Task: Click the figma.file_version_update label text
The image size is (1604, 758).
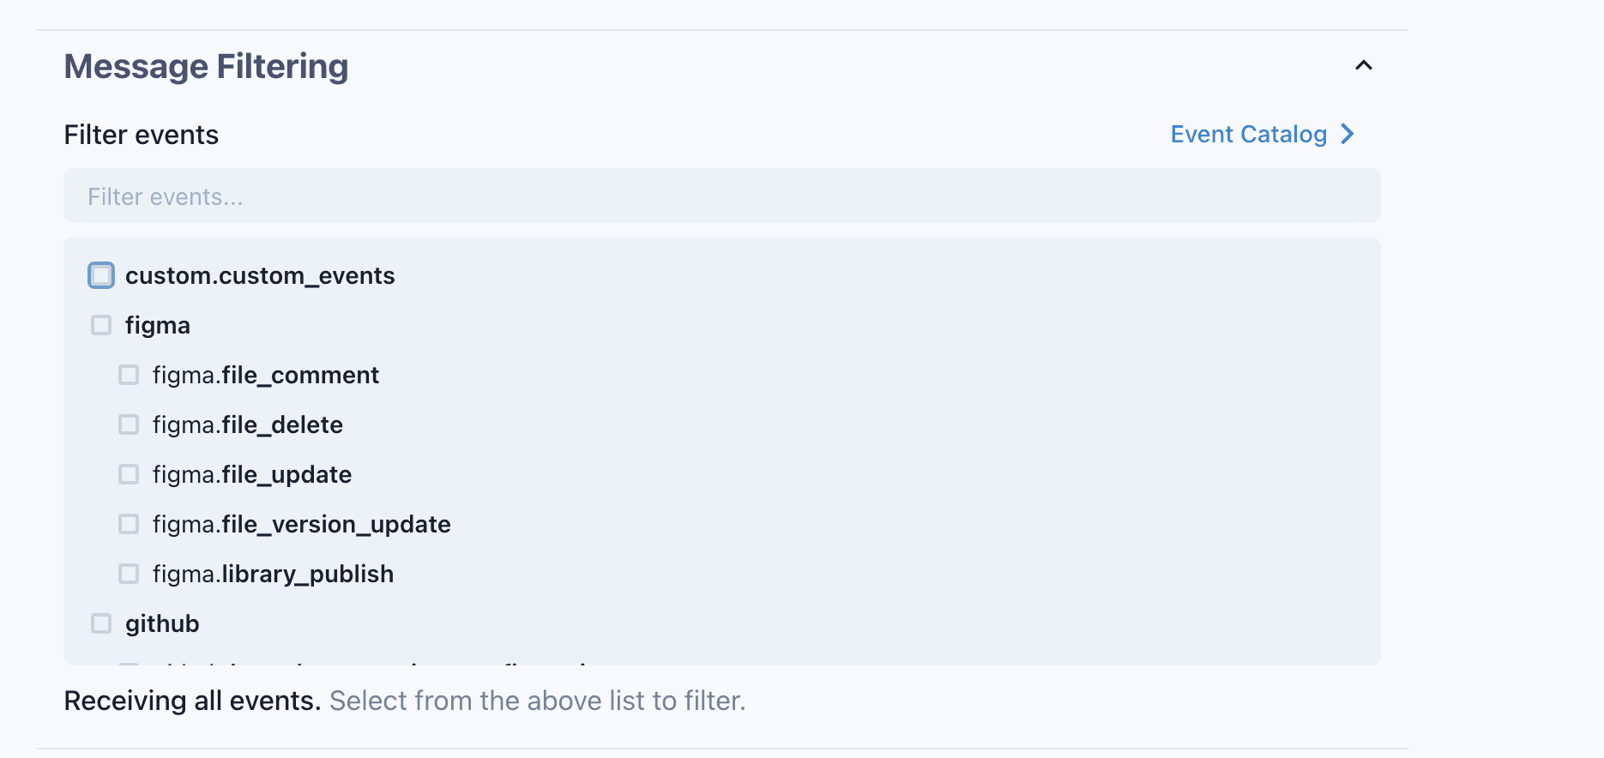Action: [302, 524]
